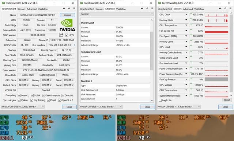Enable Log to file checkbox
The width and height of the screenshot is (234, 141).
(160, 100)
